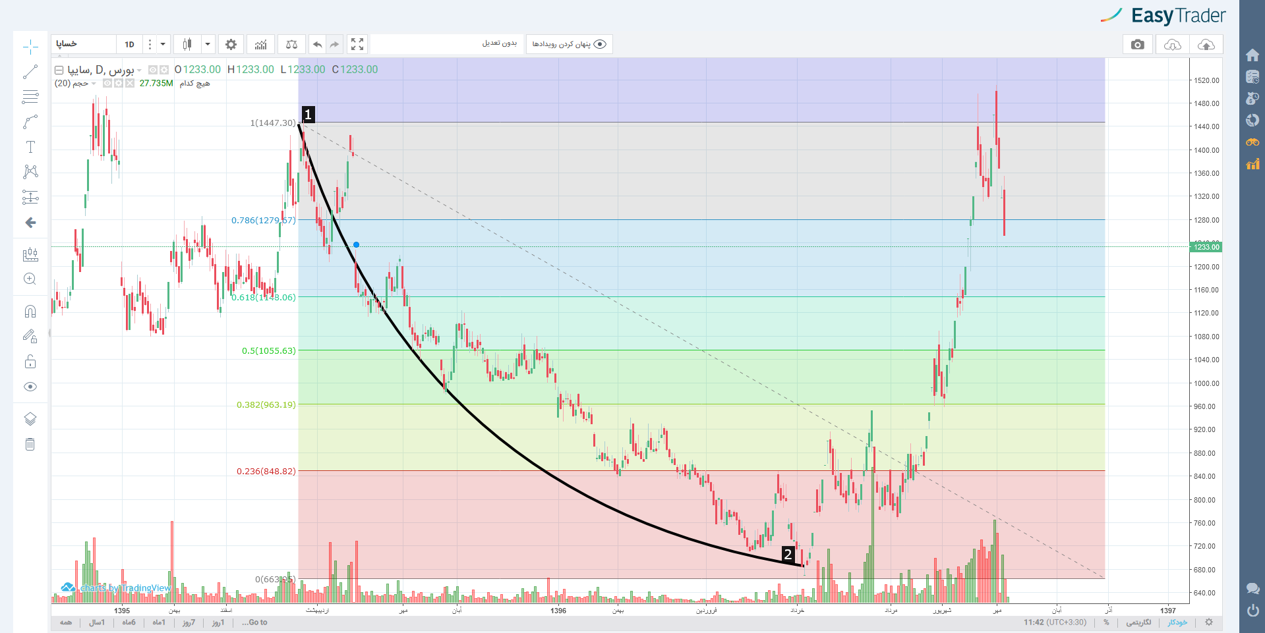Click the compare symbols scale icon
This screenshot has height=633, width=1265.
click(x=291, y=44)
